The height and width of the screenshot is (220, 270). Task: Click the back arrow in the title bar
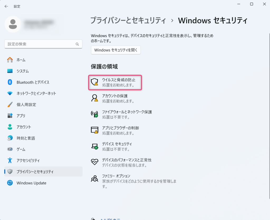click(6, 6)
